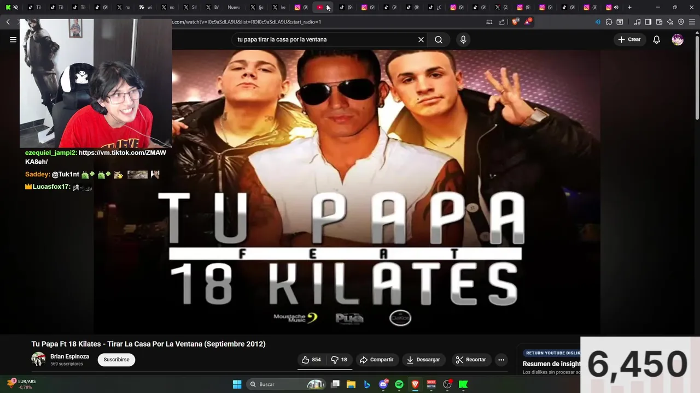Open File Explorer from the taskbar
700x393 pixels.
click(x=351, y=384)
